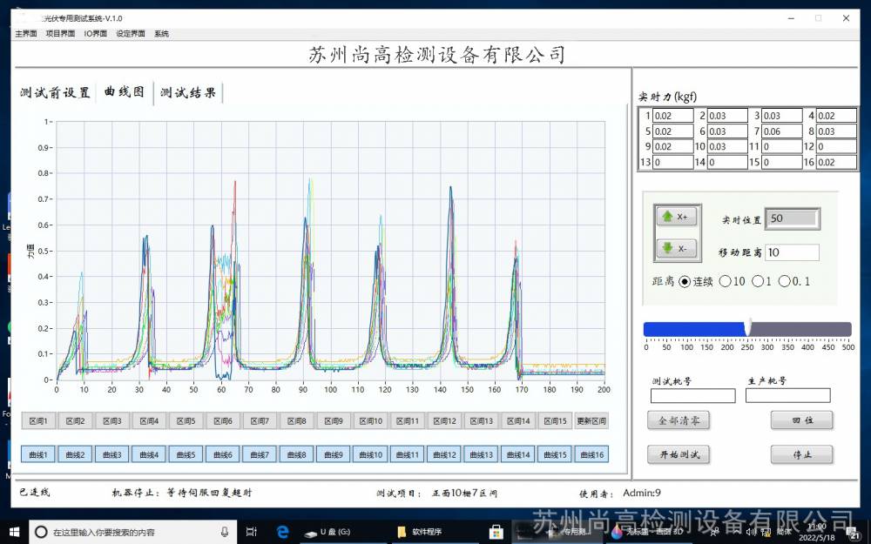Click the 区间10 button

[370, 420]
